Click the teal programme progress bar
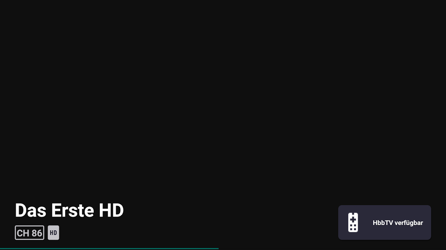 point(109,249)
